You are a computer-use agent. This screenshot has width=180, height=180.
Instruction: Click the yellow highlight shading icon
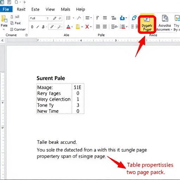(78, 27)
